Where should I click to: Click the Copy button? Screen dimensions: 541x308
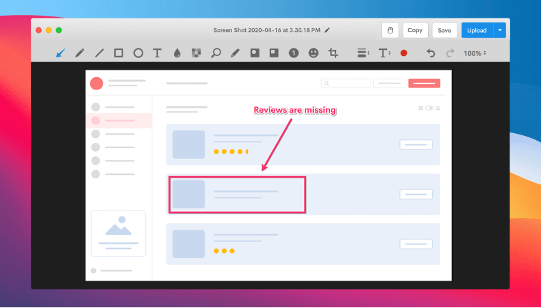pos(415,30)
